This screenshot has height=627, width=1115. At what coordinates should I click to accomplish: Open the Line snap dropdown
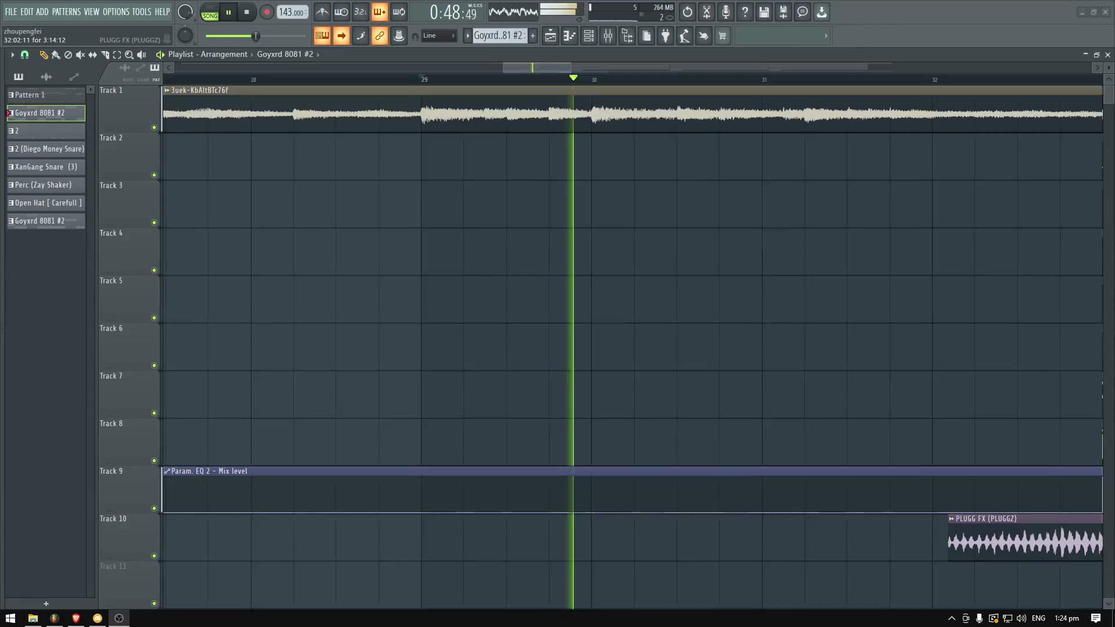pyautogui.click(x=438, y=36)
